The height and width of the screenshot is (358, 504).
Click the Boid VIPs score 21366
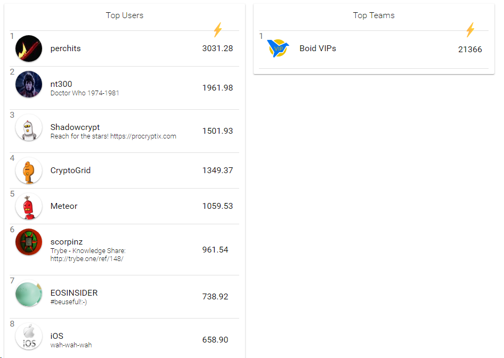470,50
